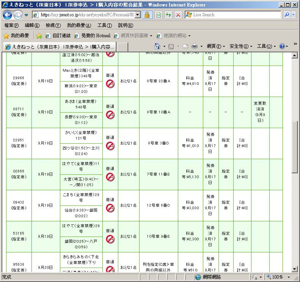
Task: Open the 工具(T) menu
Action: pos(105,25)
